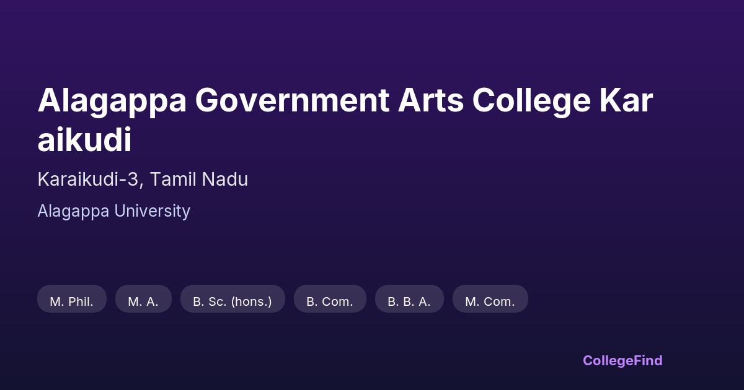Open the CollegeFind brand logo
The height and width of the screenshot is (390, 744).
[622, 360]
